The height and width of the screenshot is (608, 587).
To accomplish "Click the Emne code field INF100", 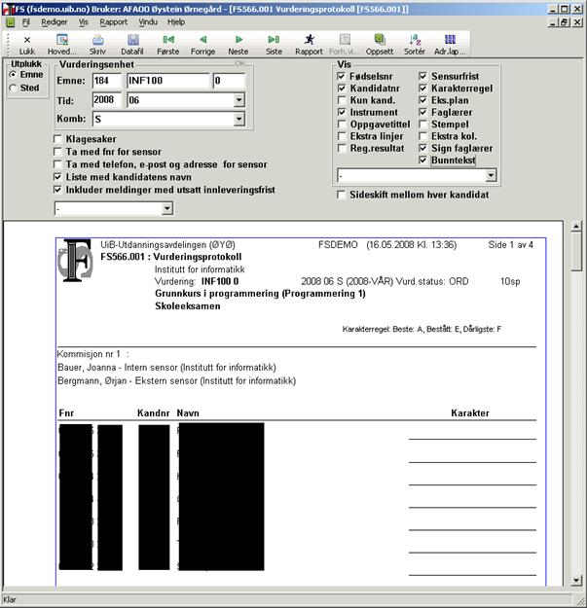I will coord(168,81).
